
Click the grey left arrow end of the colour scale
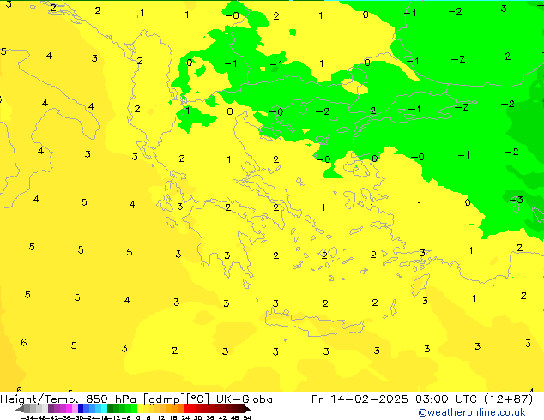(20, 410)
